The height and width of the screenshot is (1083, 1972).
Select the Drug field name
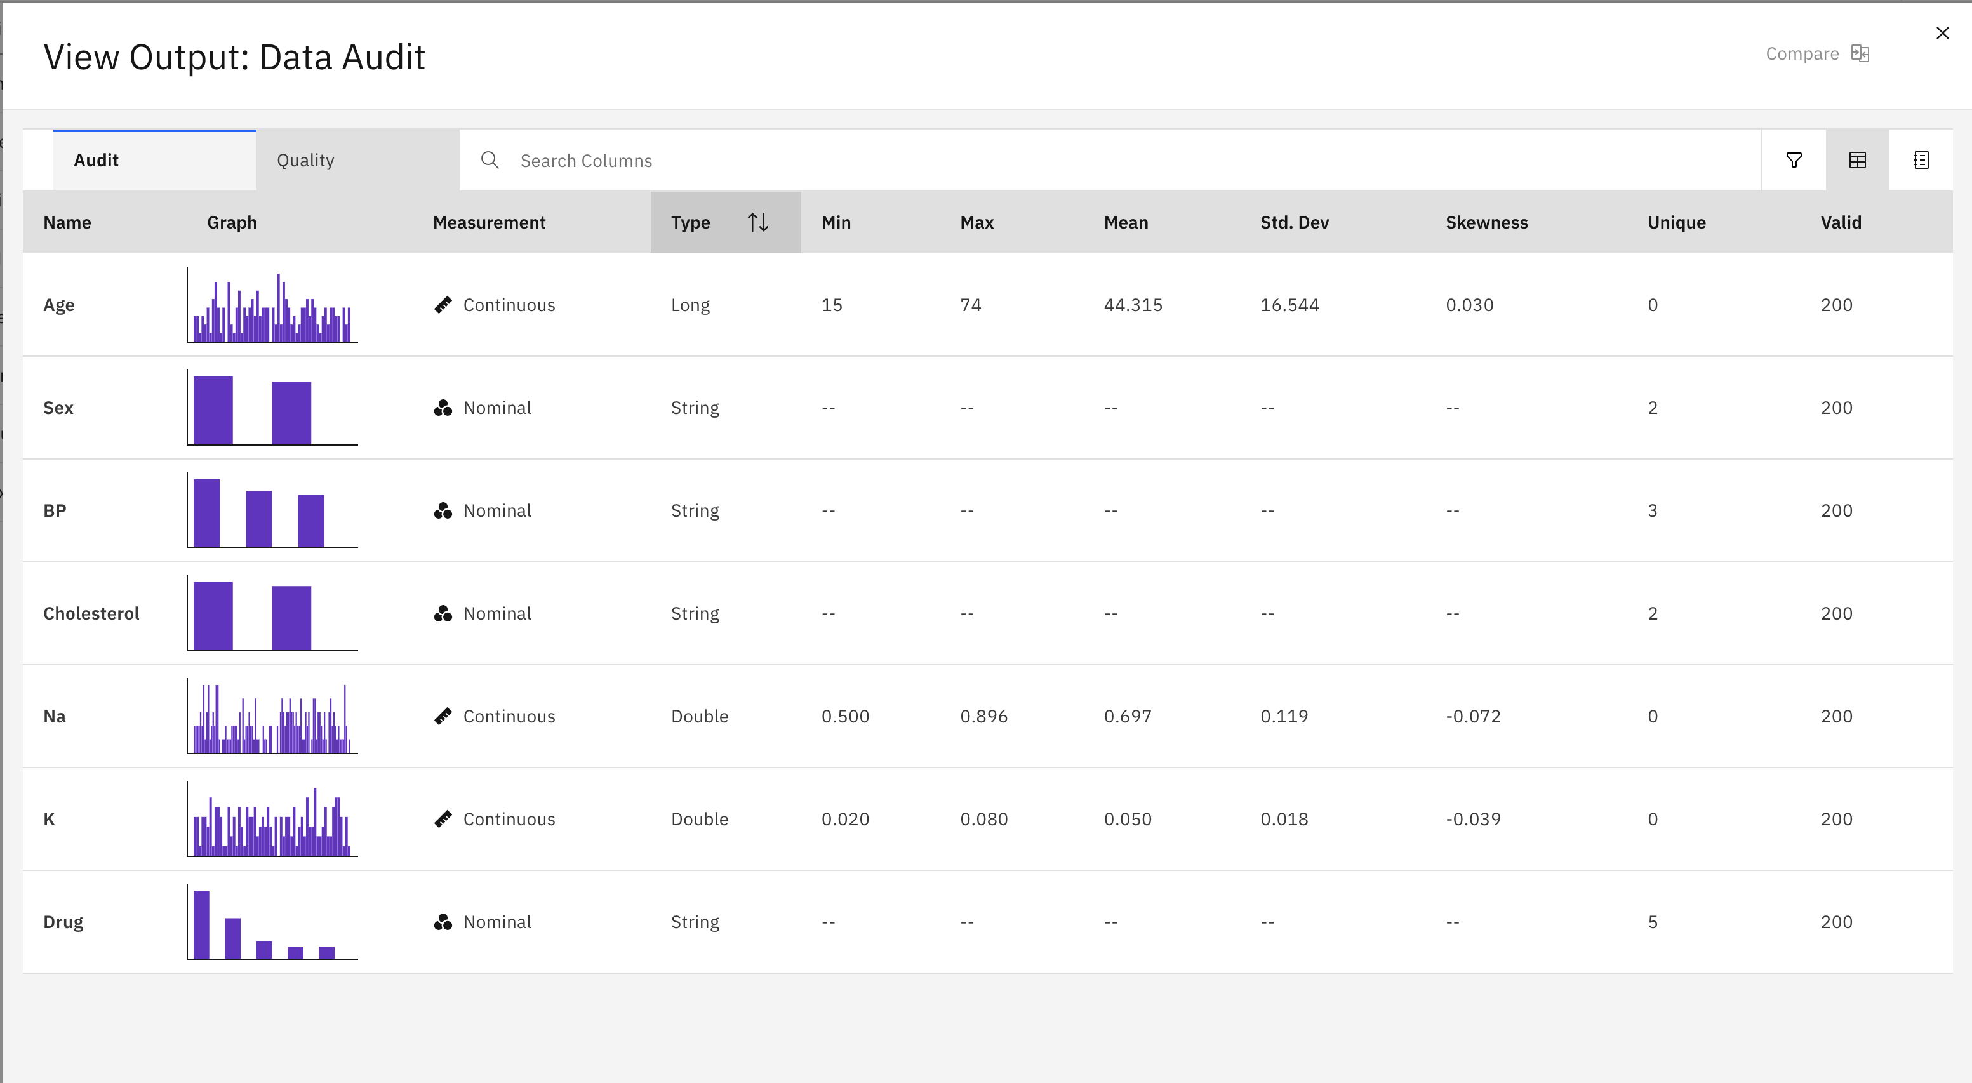tap(63, 922)
